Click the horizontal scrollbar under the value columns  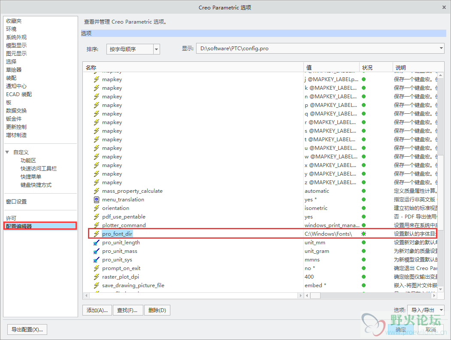coord(371,295)
